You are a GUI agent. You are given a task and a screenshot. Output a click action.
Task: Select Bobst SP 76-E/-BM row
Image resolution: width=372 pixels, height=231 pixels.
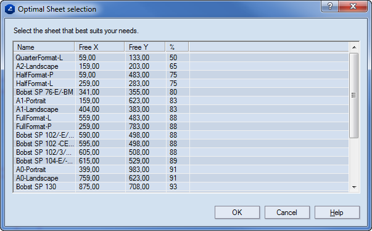[x=181, y=92]
